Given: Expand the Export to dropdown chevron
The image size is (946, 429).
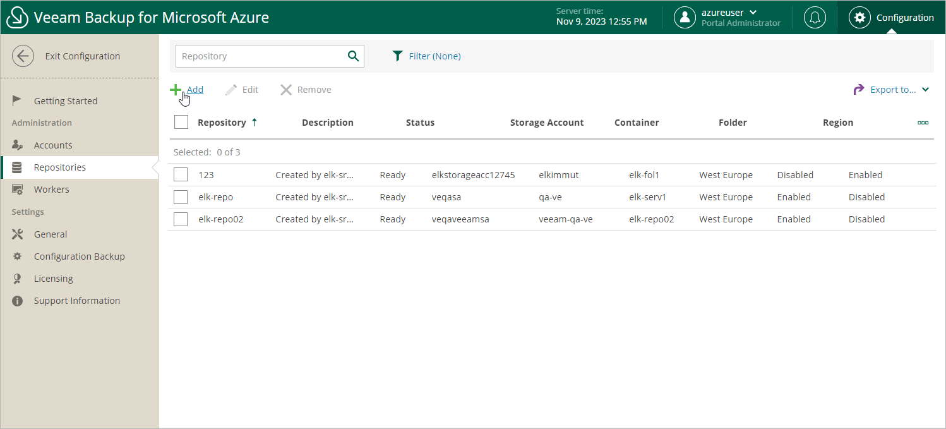Looking at the screenshot, I should (925, 90).
